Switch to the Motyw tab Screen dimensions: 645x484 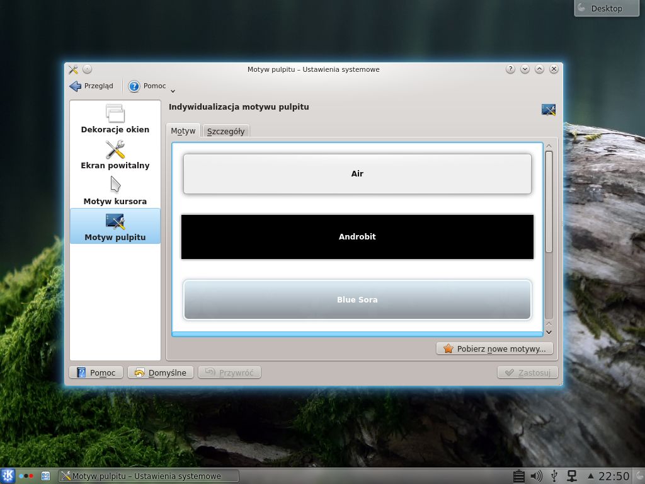183,130
